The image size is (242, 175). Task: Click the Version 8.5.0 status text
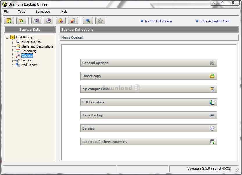(x=209, y=169)
